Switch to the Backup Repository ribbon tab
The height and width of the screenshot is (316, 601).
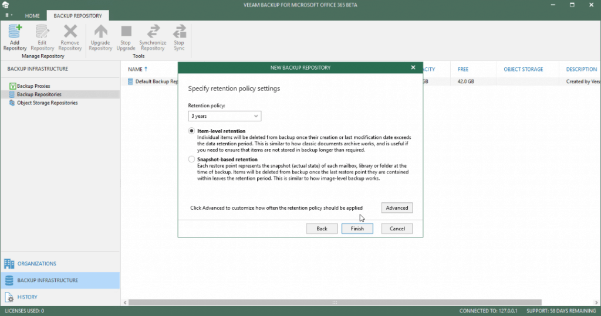point(78,16)
